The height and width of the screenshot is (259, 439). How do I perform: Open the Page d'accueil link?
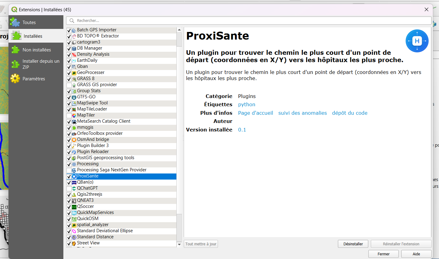[256, 113]
